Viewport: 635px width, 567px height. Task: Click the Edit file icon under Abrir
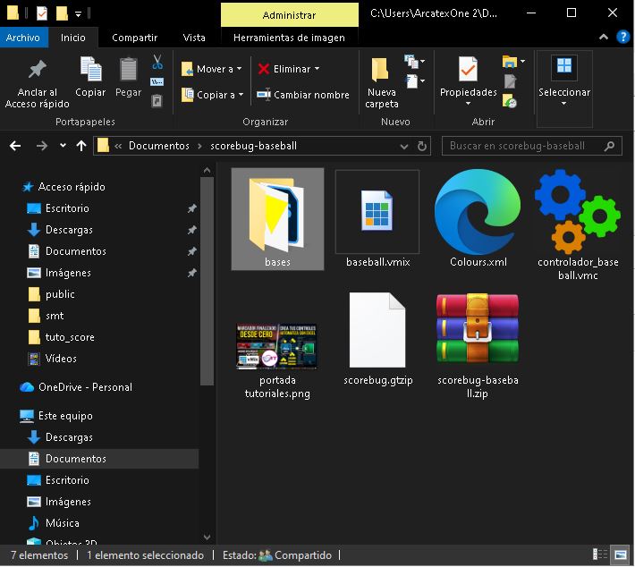pos(510,81)
